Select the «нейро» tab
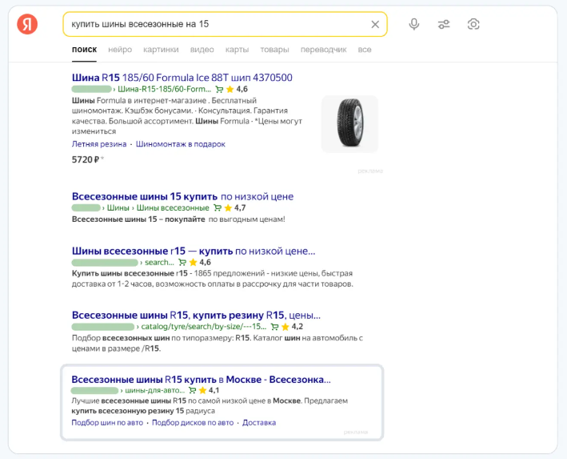Image resolution: width=567 pixels, height=459 pixels. [120, 50]
